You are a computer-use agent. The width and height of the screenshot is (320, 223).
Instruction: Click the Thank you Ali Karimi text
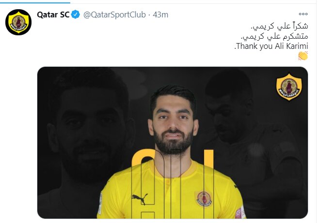271,46
